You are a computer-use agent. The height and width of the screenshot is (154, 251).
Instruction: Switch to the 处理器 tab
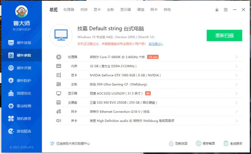click(69, 10)
